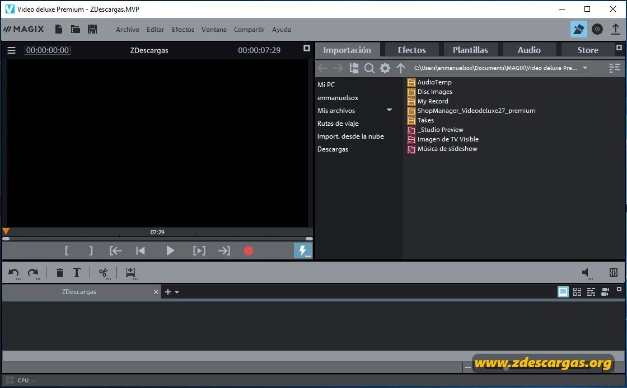Open the preview monitor hamburger menu
This screenshot has height=388, width=627.
[11, 50]
